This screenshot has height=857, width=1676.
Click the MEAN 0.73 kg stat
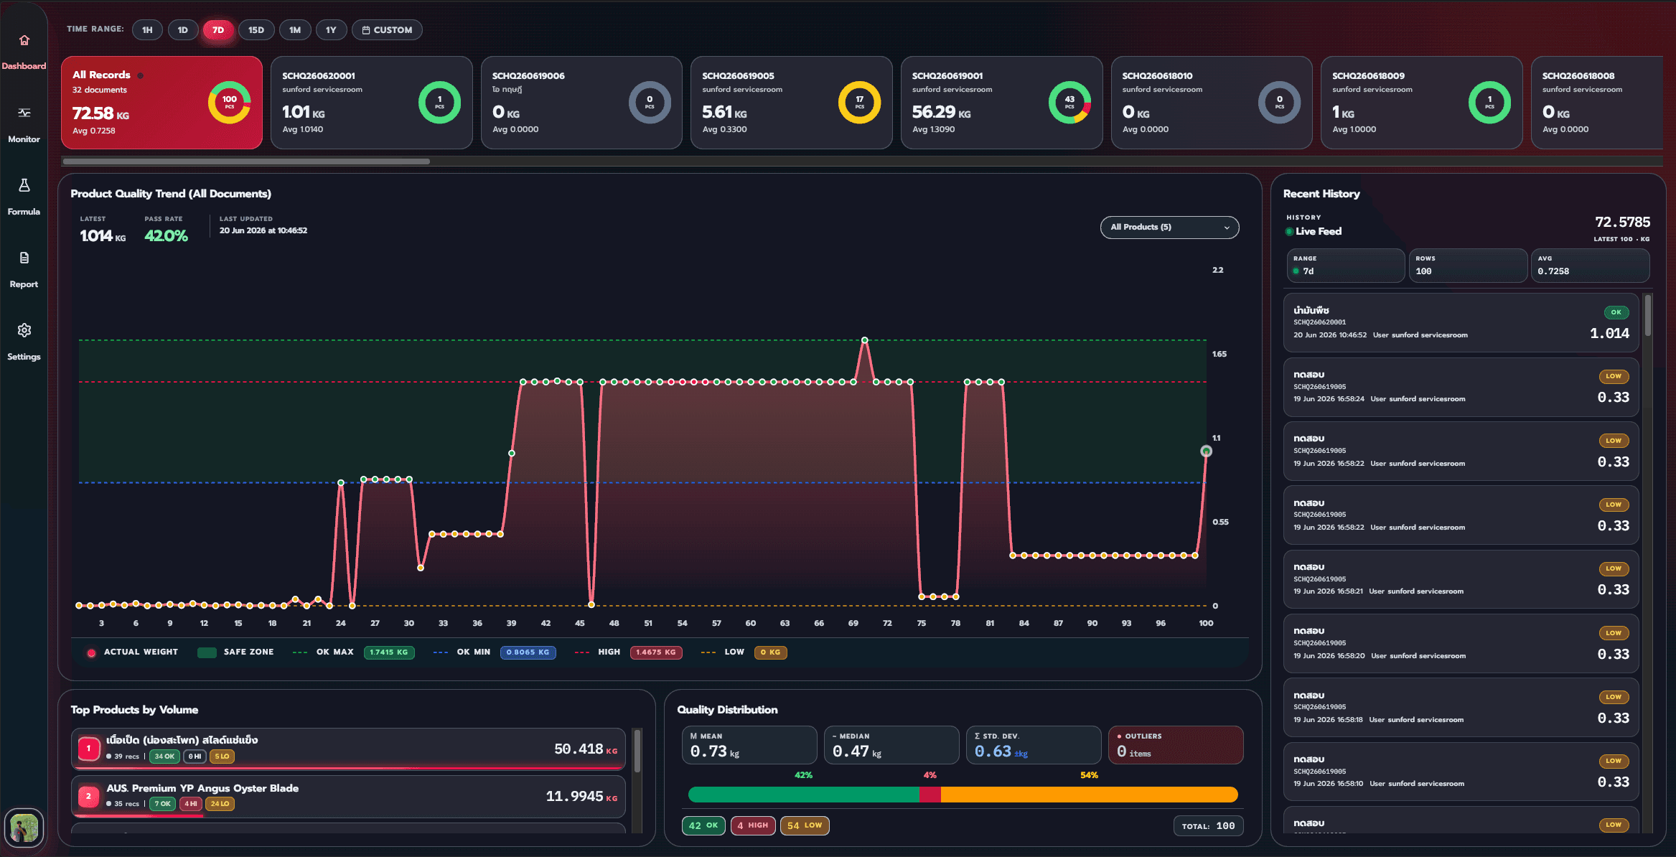coord(749,745)
